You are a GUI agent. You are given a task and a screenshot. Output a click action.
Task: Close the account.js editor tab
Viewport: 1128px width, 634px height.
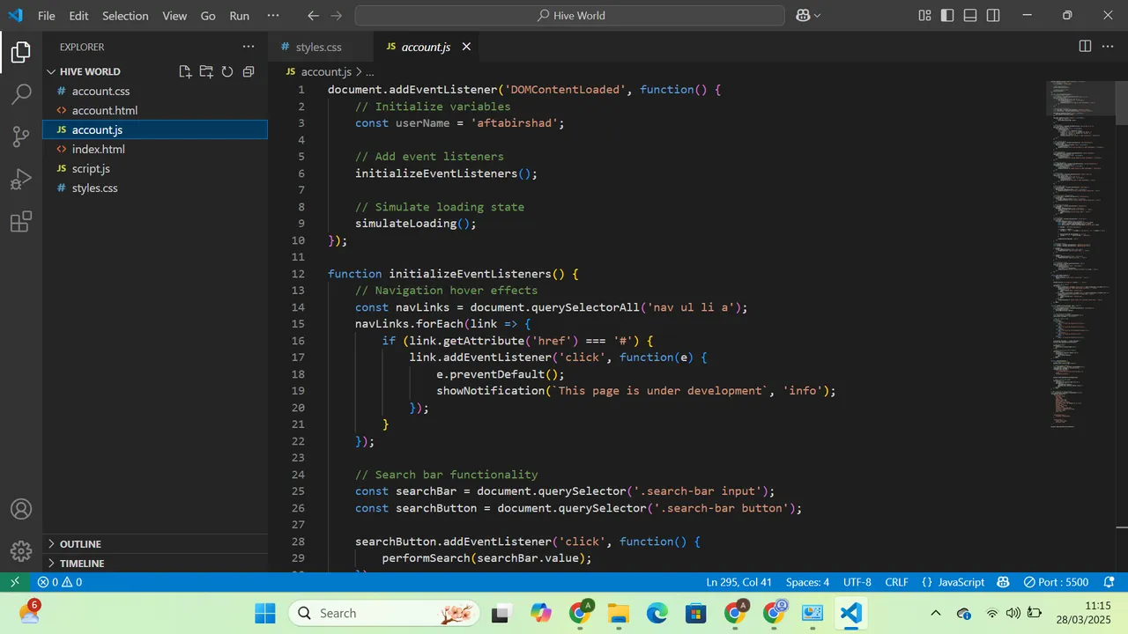(466, 47)
